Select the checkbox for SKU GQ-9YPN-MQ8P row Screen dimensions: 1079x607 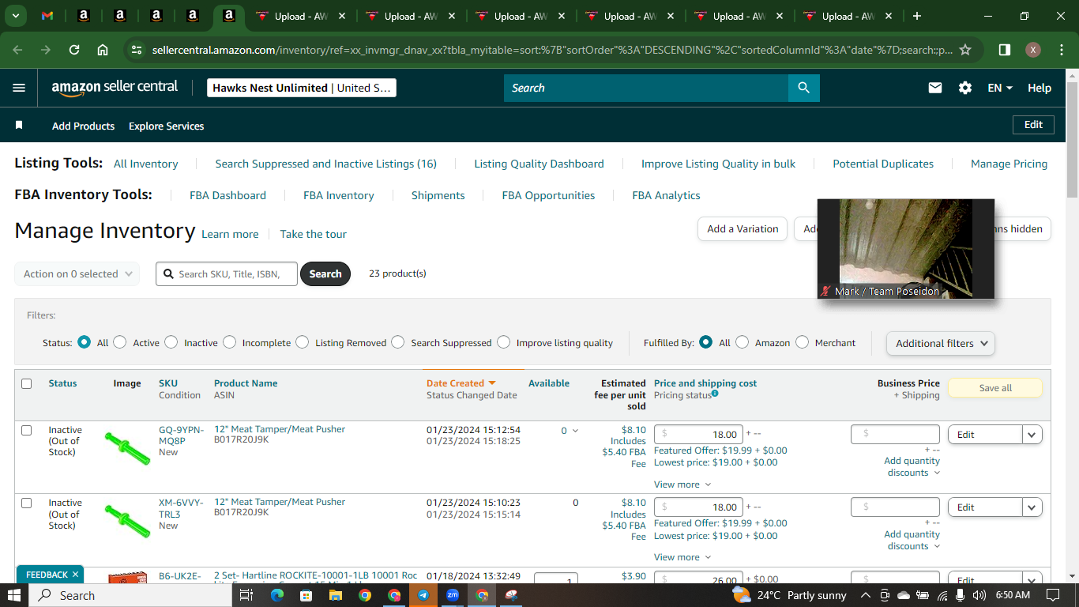tap(26, 431)
